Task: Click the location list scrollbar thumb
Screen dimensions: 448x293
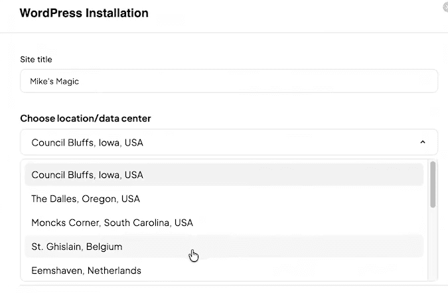Action: tap(433, 184)
